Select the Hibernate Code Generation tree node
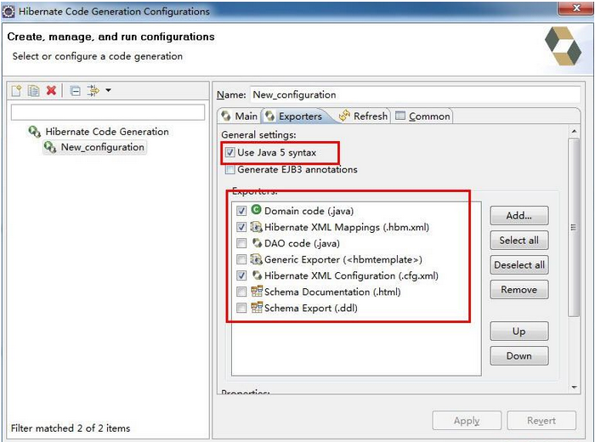 [106, 132]
